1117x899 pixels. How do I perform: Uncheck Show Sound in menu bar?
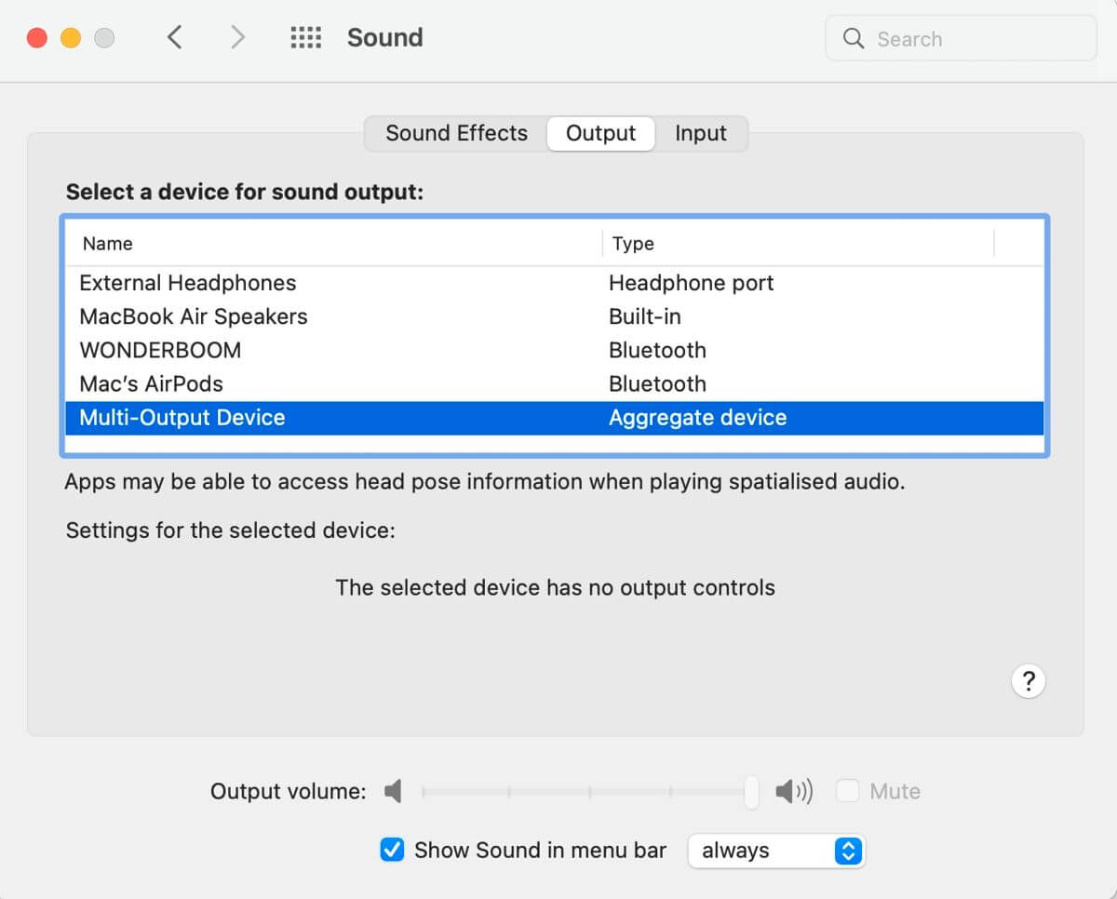coord(393,850)
